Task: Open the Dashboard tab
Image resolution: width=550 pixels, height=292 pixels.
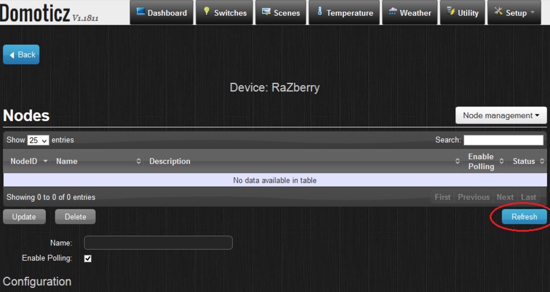Action: click(x=162, y=13)
